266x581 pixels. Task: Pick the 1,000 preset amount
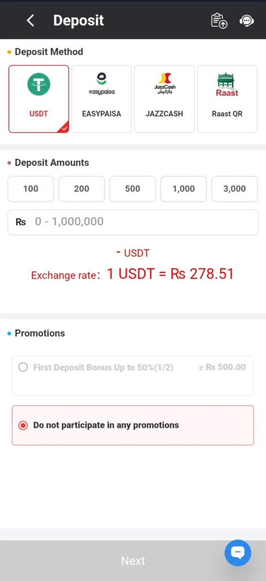click(183, 189)
